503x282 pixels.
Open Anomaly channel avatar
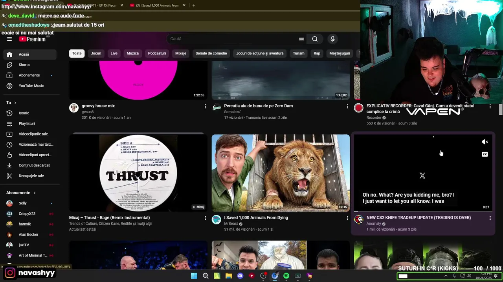click(x=359, y=219)
